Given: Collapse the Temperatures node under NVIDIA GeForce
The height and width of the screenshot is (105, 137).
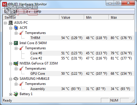Looking at the screenshot, I should tap(16, 69).
